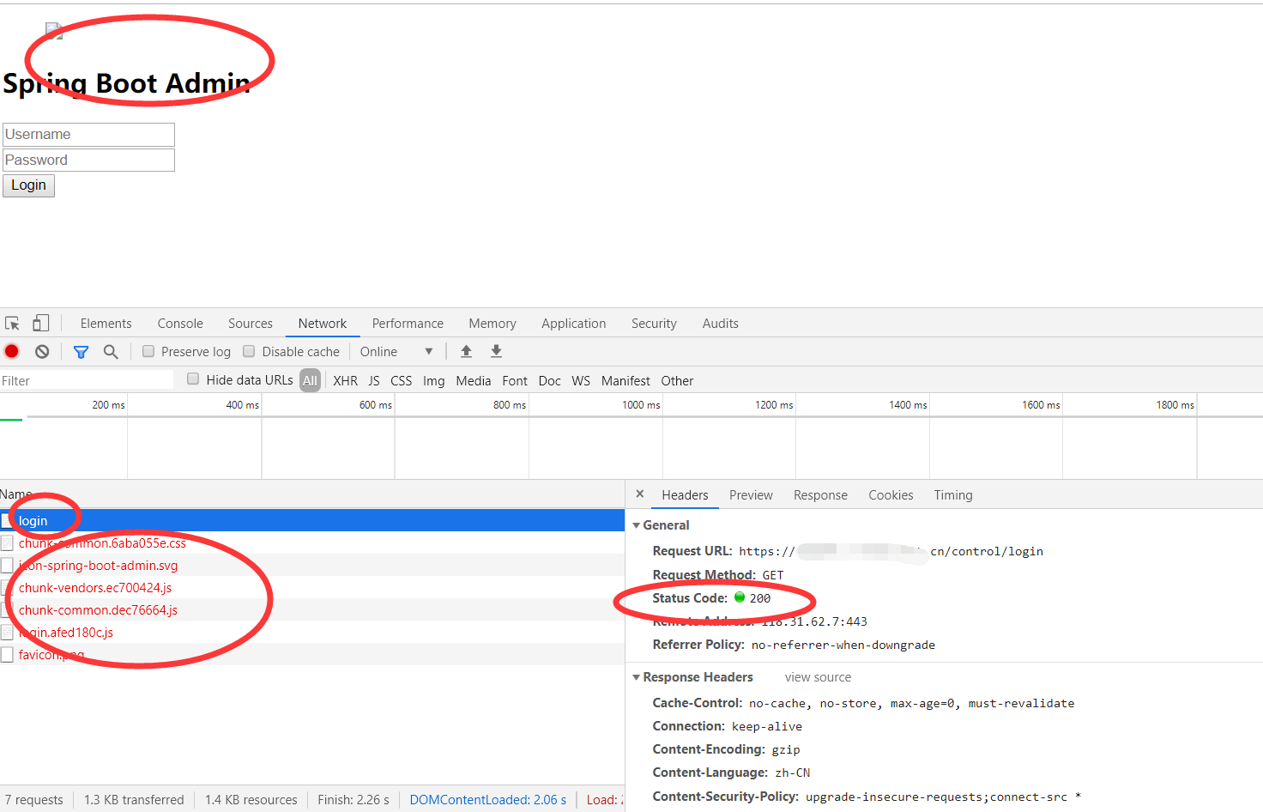Collapse the Response Headers section
The image size is (1263, 812).
[x=636, y=677]
